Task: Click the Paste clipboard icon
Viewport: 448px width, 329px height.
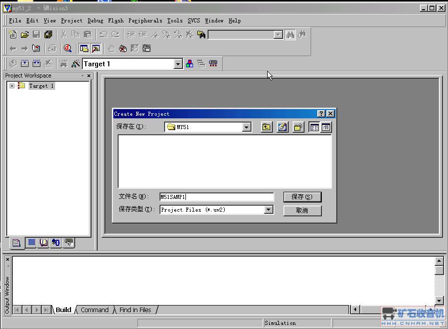Action: pyautogui.click(x=88, y=35)
